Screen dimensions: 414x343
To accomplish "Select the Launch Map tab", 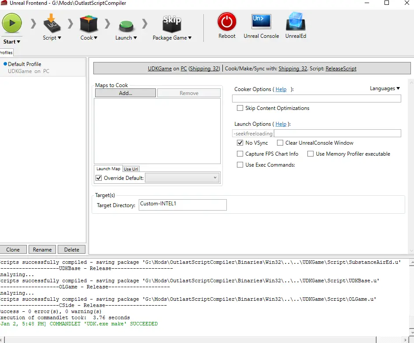I will tap(108, 169).
